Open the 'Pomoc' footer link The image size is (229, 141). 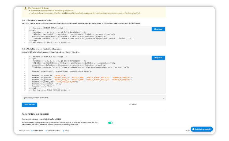click(x=67, y=131)
